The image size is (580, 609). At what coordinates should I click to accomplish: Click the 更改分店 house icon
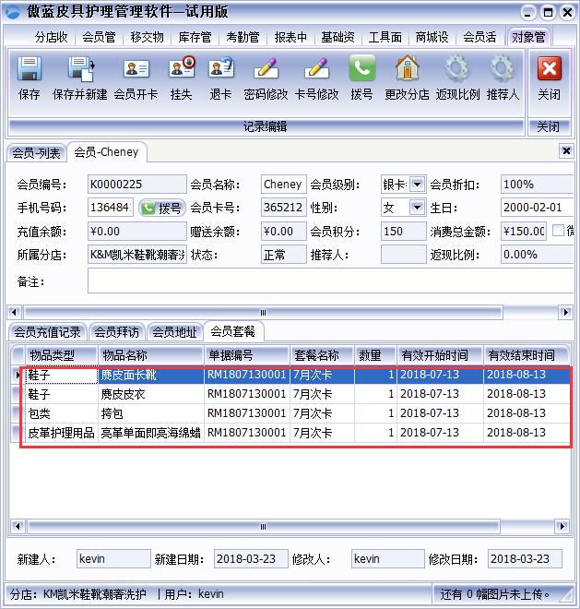tap(407, 70)
